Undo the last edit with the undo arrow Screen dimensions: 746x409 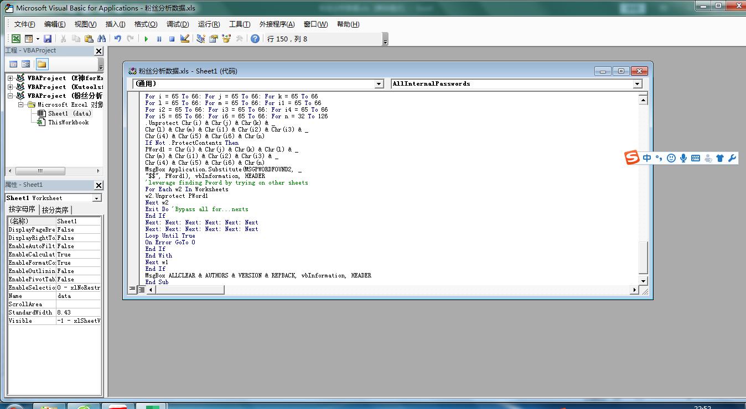point(118,39)
